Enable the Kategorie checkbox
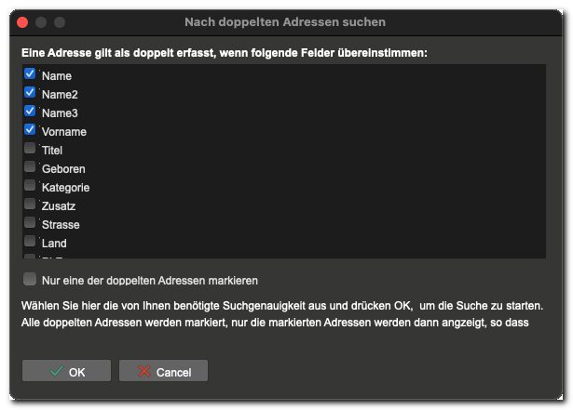The width and height of the screenshot is (573, 410). [30, 185]
